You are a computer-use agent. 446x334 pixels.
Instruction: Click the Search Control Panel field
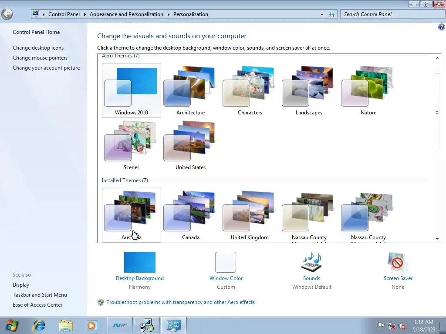(x=392, y=14)
